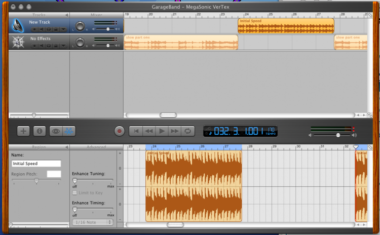Click the editor horizontal scrollbar thumb

(175, 225)
